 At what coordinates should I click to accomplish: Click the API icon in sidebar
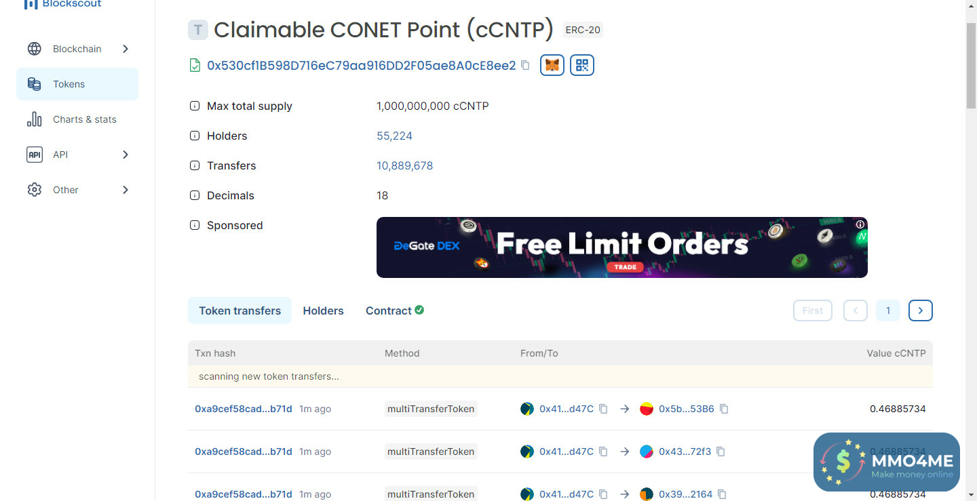(34, 155)
